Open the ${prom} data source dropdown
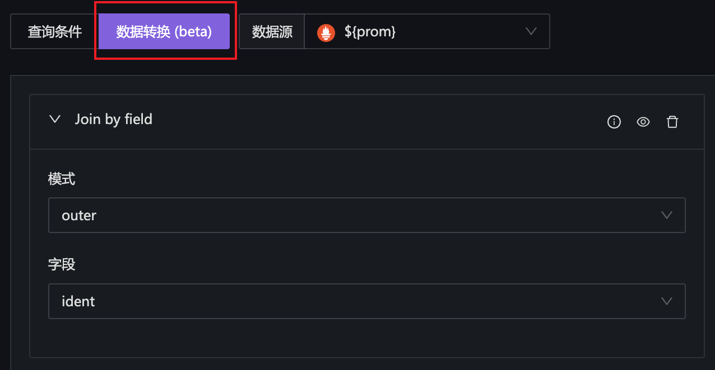Screen dimensions: 715x370 pos(426,32)
